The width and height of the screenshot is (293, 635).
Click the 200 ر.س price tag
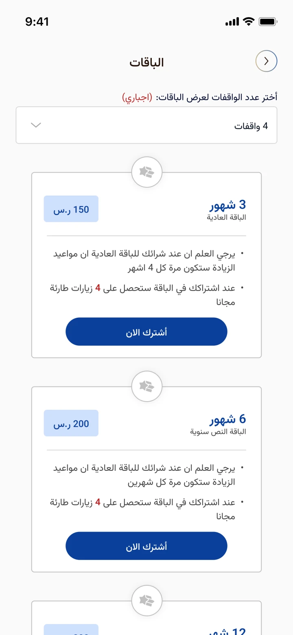71,423
